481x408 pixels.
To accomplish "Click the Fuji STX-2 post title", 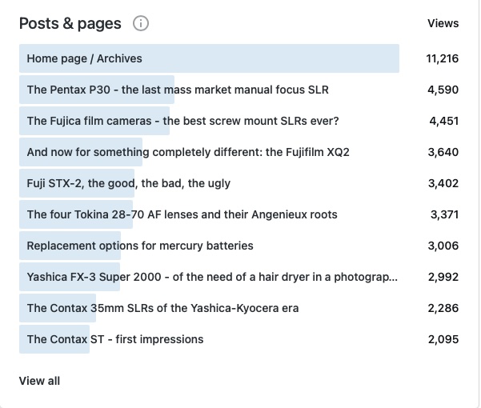I will click(128, 183).
